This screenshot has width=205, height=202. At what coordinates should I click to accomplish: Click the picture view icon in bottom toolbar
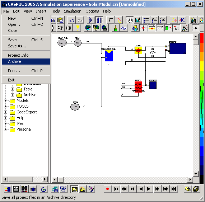click(x=74, y=189)
